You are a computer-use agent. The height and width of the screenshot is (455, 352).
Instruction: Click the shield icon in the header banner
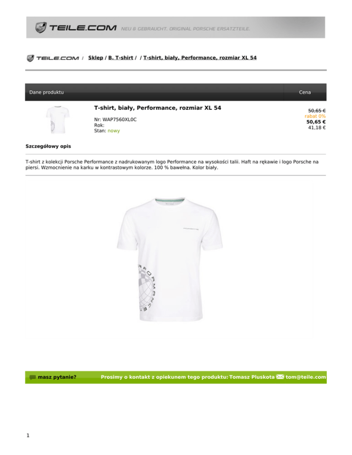click(x=41, y=27)
